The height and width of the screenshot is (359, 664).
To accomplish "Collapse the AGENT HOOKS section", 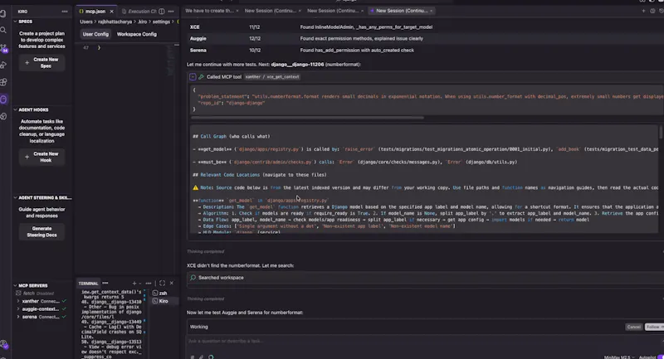I will [15, 110].
